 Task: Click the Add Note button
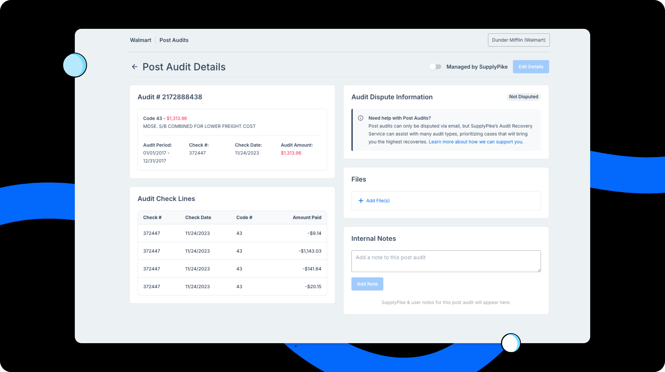tap(367, 284)
